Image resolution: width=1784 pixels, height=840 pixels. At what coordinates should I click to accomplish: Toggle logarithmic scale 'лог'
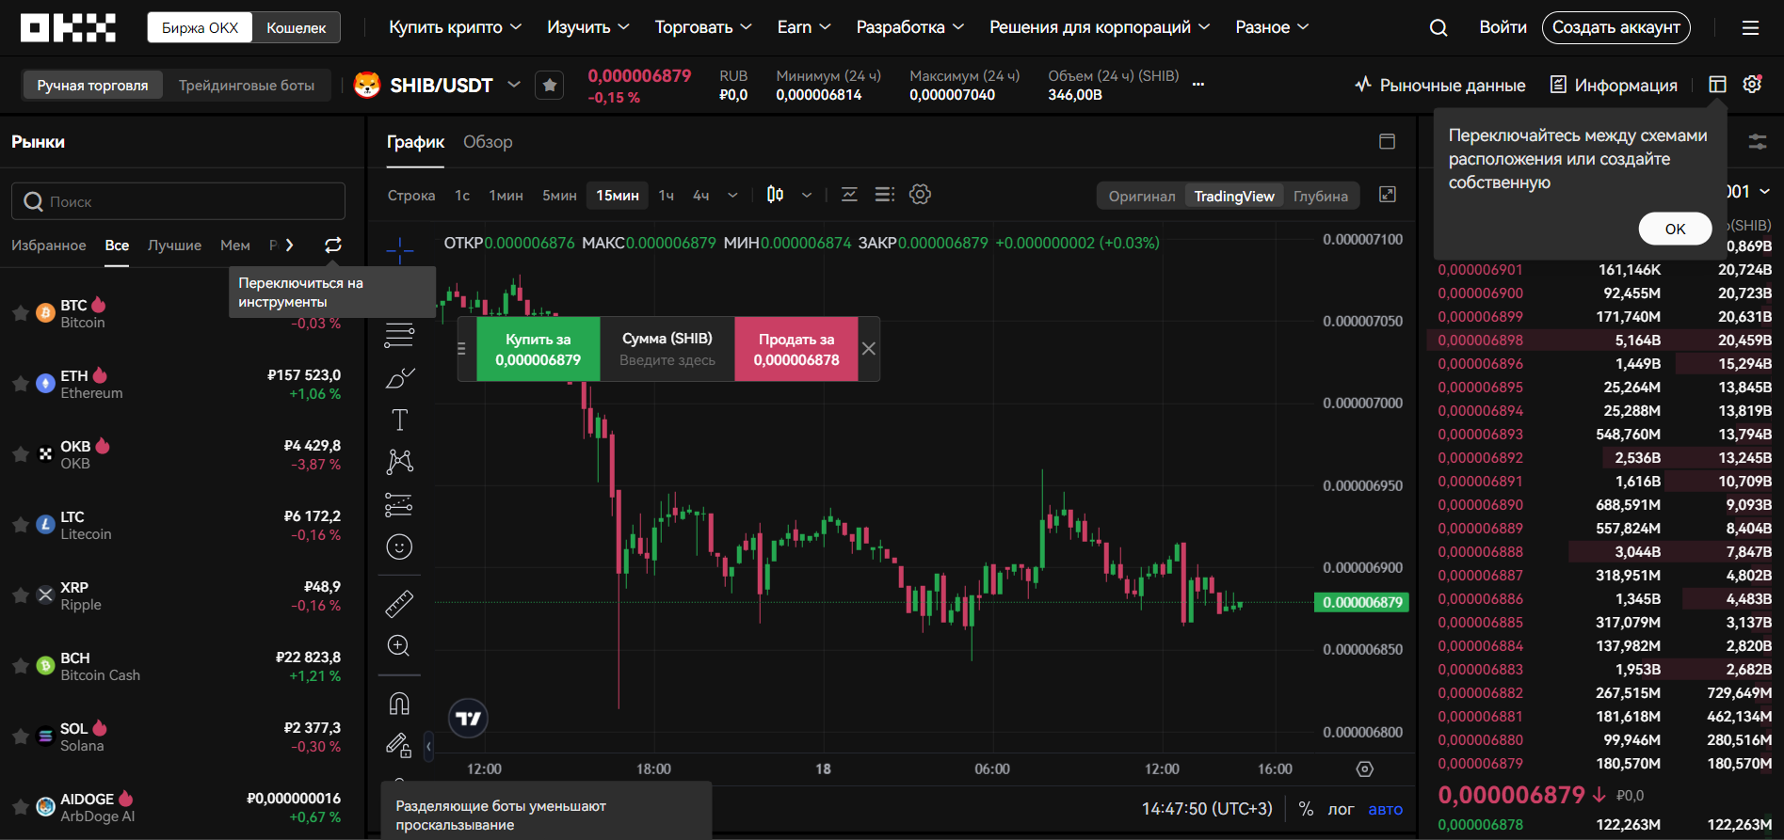(1341, 809)
